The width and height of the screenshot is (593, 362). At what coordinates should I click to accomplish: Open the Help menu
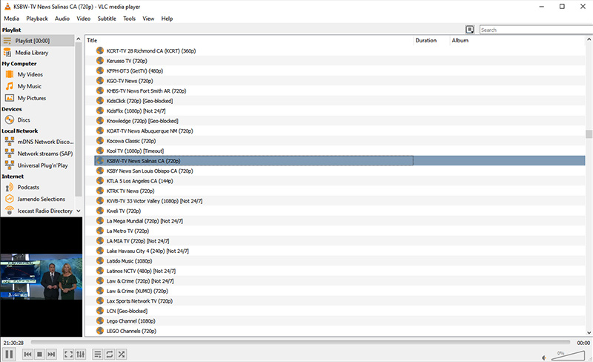coord(167,19)
